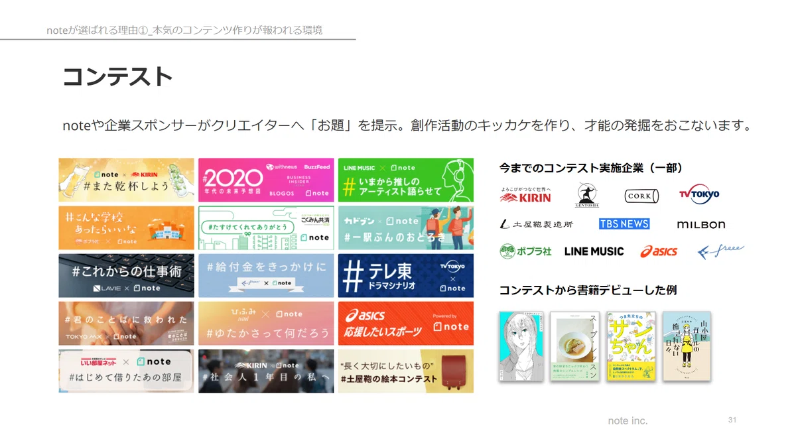
Task: Open the asics 応援したいスポーツ banner
Action: [x=406, y=323]
